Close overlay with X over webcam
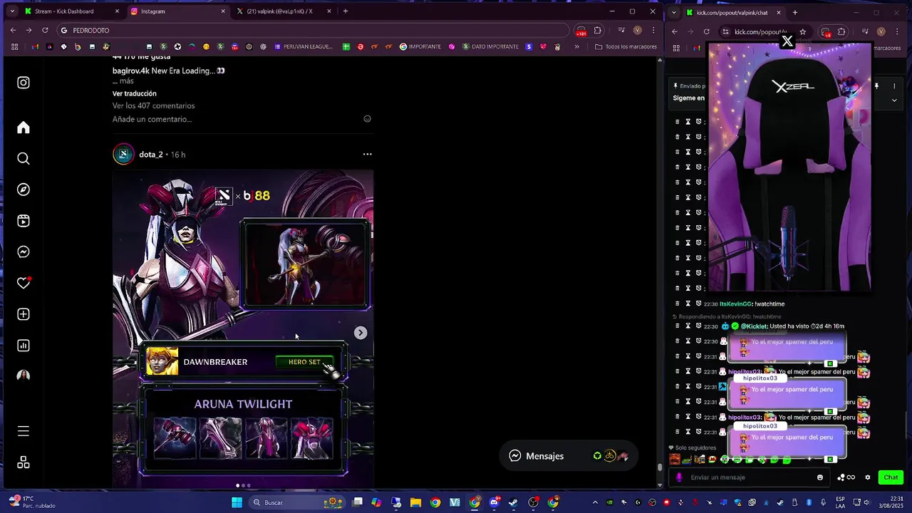Image resolution: width=912 pixels, height=513 pixels. [x=787, y=41]
